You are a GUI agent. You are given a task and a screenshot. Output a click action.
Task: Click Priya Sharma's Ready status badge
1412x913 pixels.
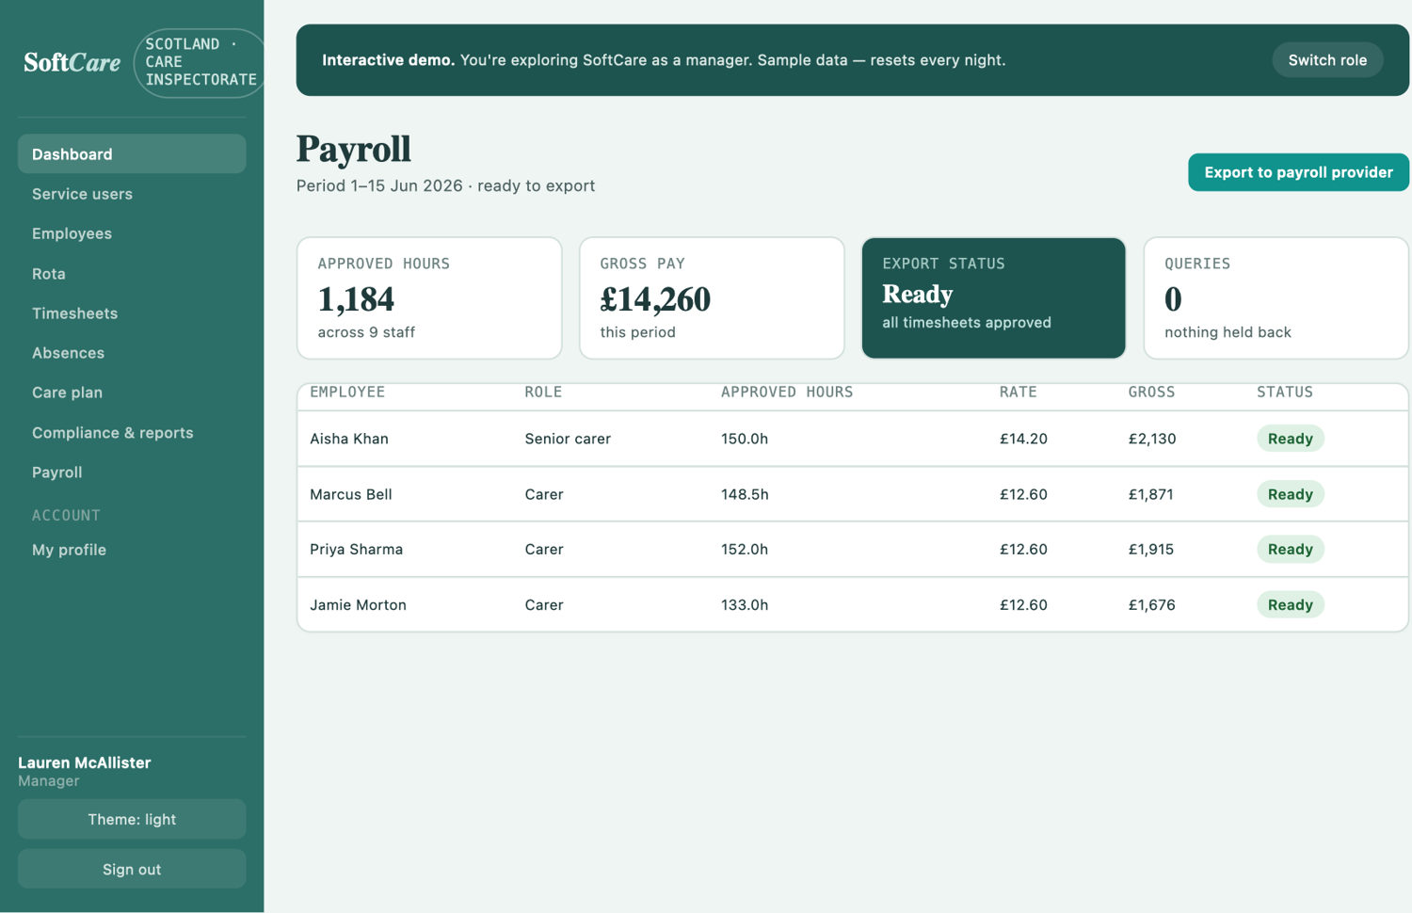(1291, 549)
